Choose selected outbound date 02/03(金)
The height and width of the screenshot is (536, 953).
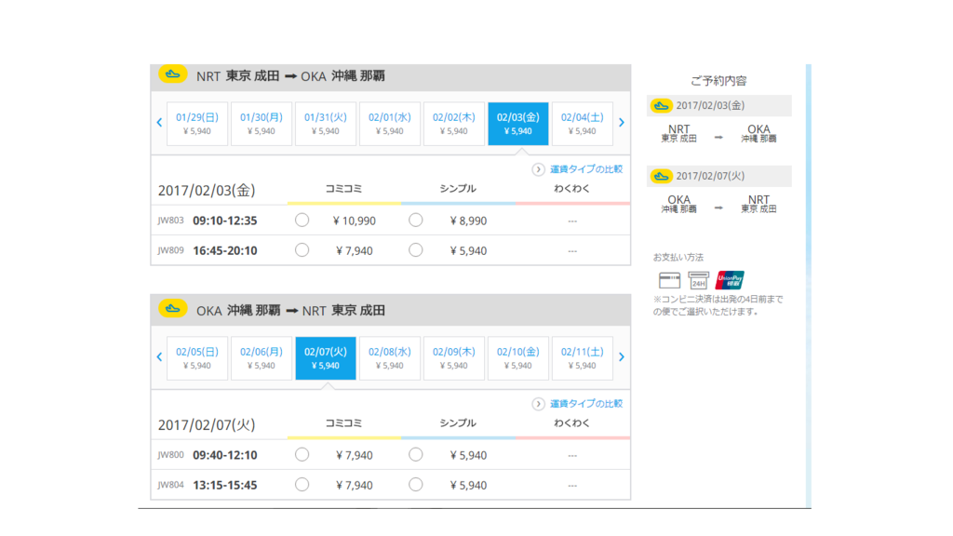pos(517,124)
